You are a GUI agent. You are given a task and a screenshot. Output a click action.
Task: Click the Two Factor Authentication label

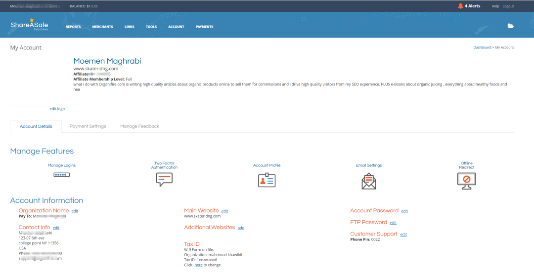(164, 165)
